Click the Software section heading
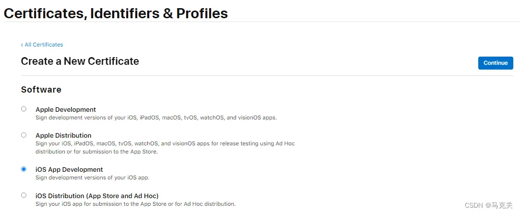Image resolution: width=520 pixels, height=213 pixels. tap(41, 90)
